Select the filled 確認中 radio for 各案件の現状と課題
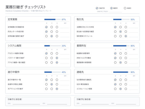 click(x=52, y=84)
